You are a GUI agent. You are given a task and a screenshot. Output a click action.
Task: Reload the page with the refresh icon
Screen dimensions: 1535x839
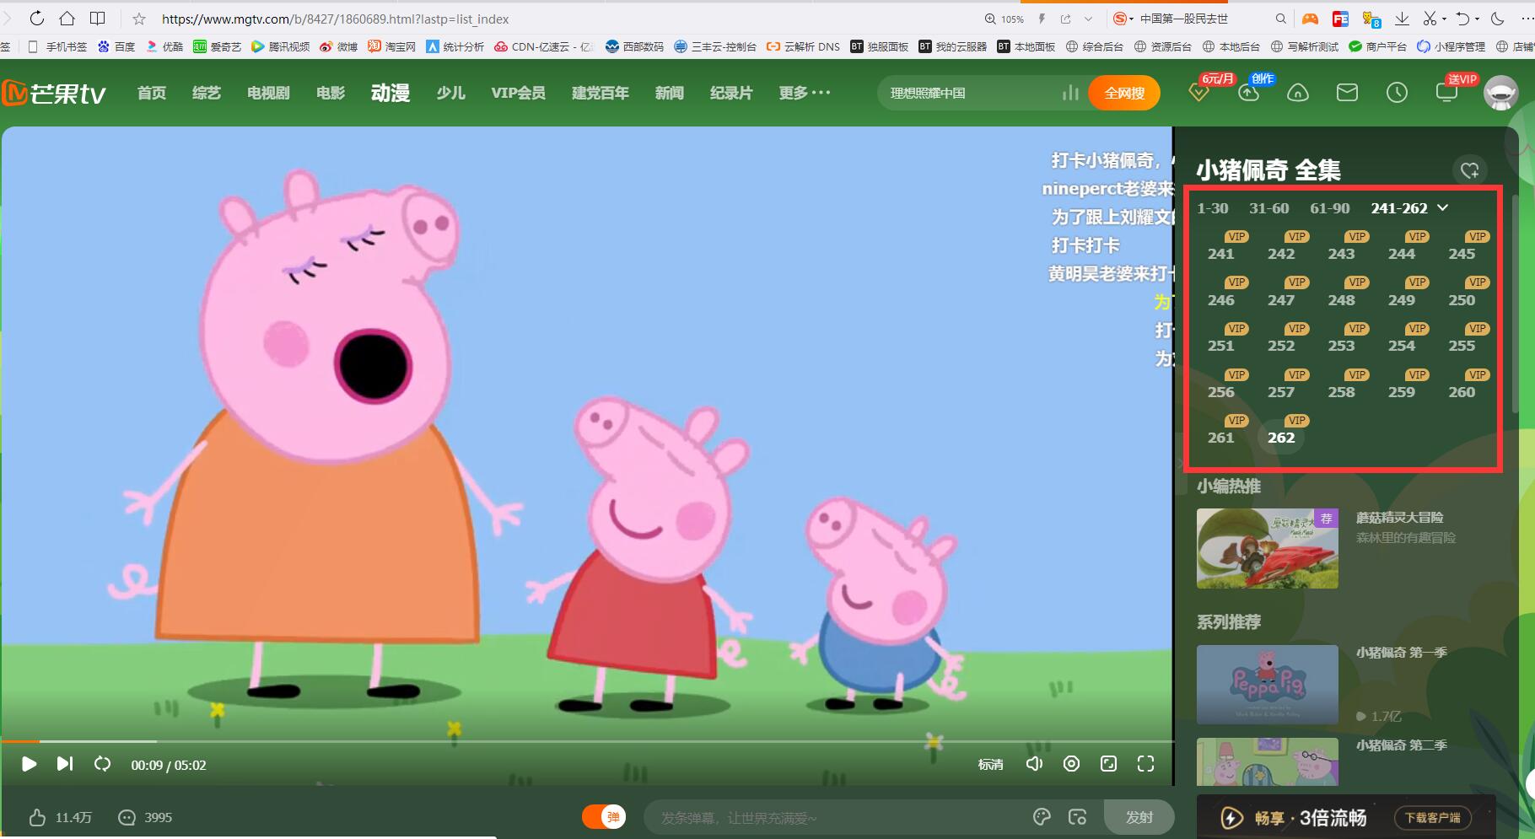[36, 19]
